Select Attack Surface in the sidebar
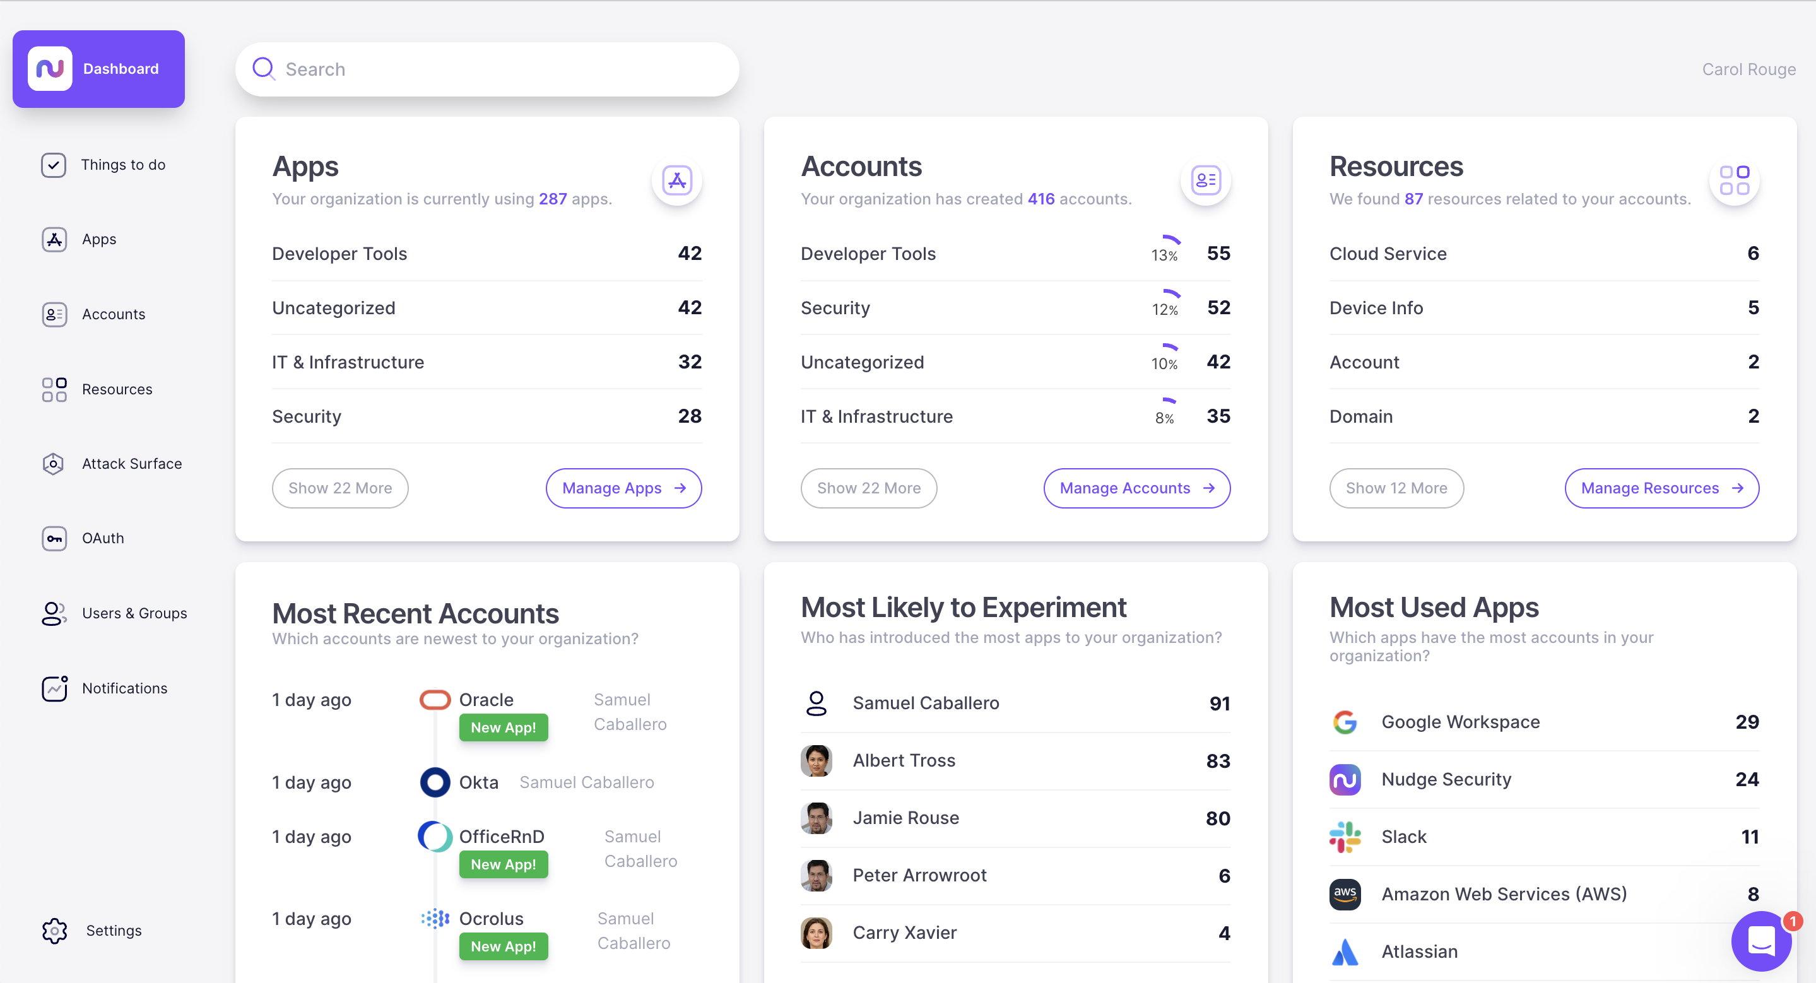The height and width of the screenshot is (983, 1816). 132,464
